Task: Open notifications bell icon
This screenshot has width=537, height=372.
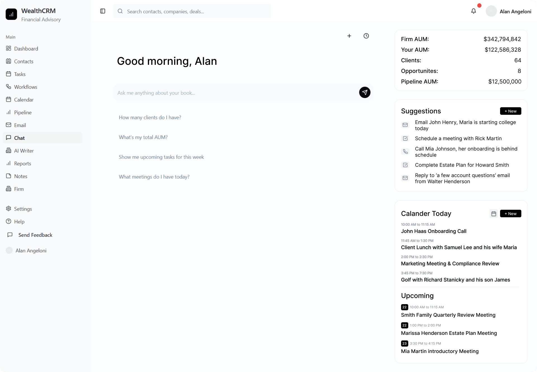Action: coord(474,11)
